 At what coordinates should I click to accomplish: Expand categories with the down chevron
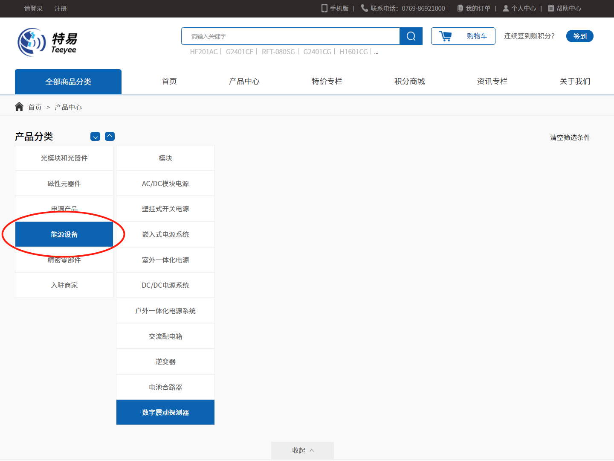pos(96,137)
